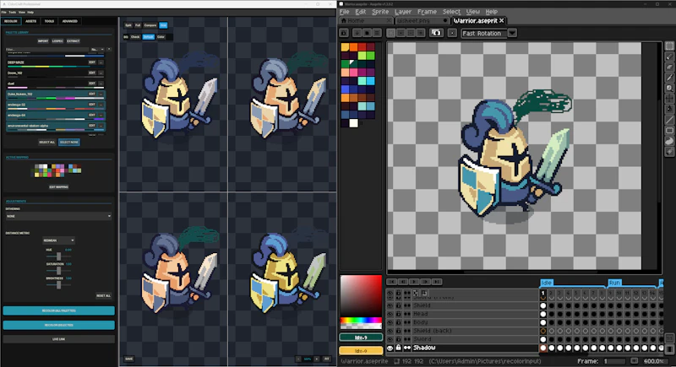Select the Pencil tool in Aseprite
The height and width of the screenshot is (367, 676).
point(669,57)
